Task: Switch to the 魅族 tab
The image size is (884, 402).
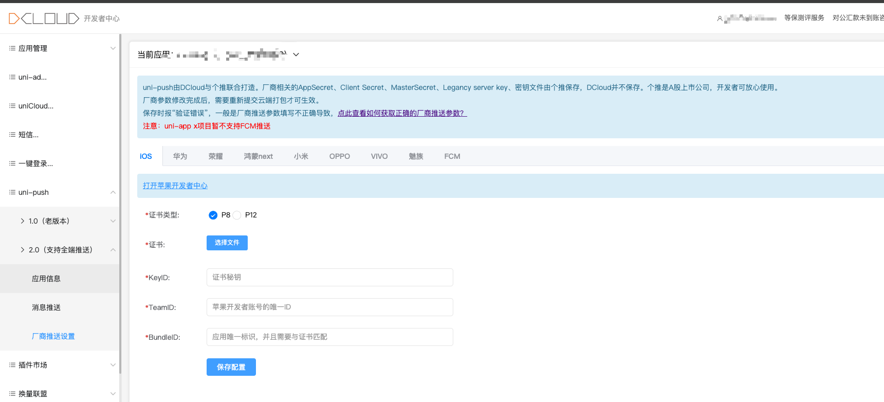Action: tap(416, 156)
